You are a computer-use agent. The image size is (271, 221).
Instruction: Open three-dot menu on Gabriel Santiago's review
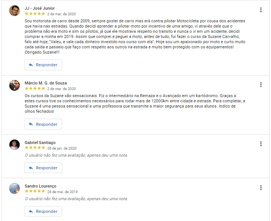(261, 144)
